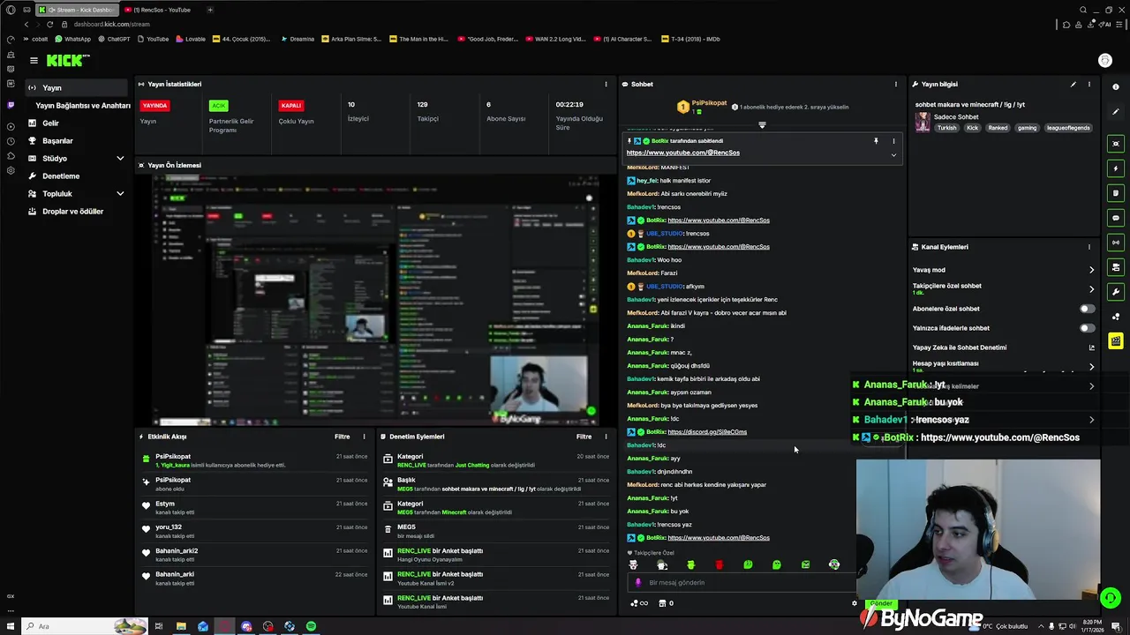Screen dimensions: 1130x635
Task: Open Yayın bilgisi panel three-dot menu
Action: (x=1089, y=84)
